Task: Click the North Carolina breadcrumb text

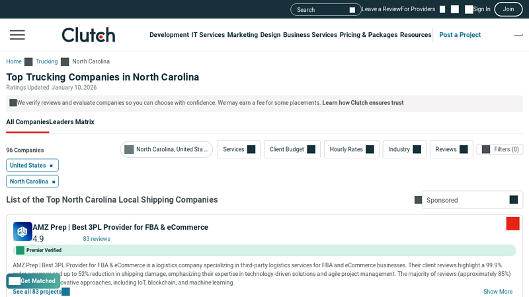Action: click(91, 61)
